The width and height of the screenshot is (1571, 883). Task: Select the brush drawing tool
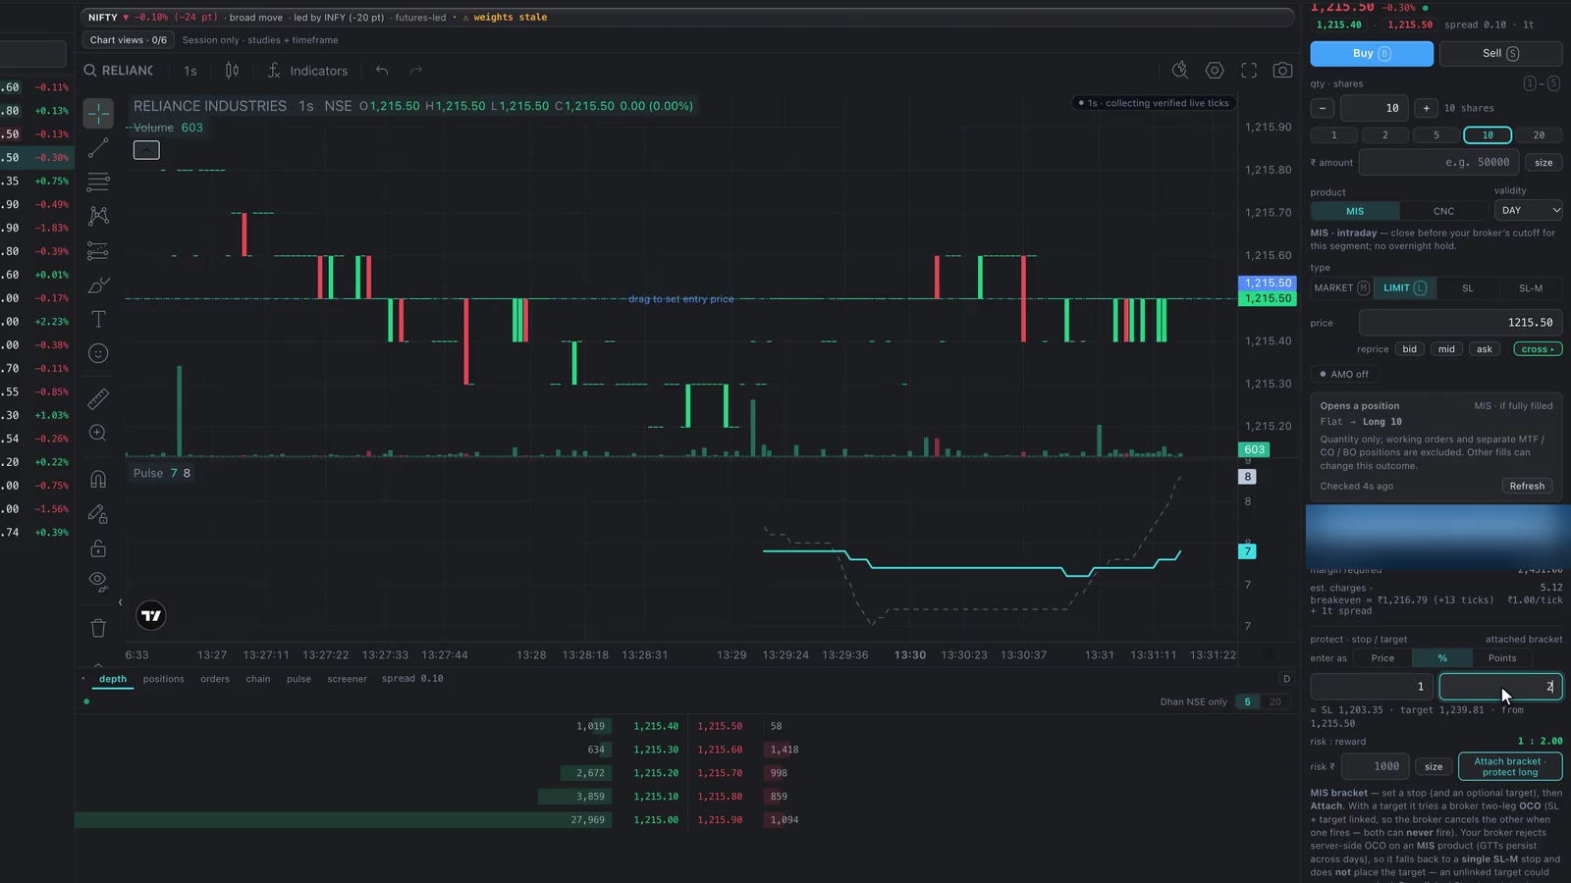98,286
